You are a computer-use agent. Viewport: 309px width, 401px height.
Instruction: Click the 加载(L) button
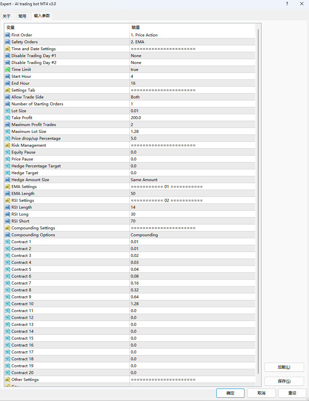pyautogui.click(x=284, y=367)
